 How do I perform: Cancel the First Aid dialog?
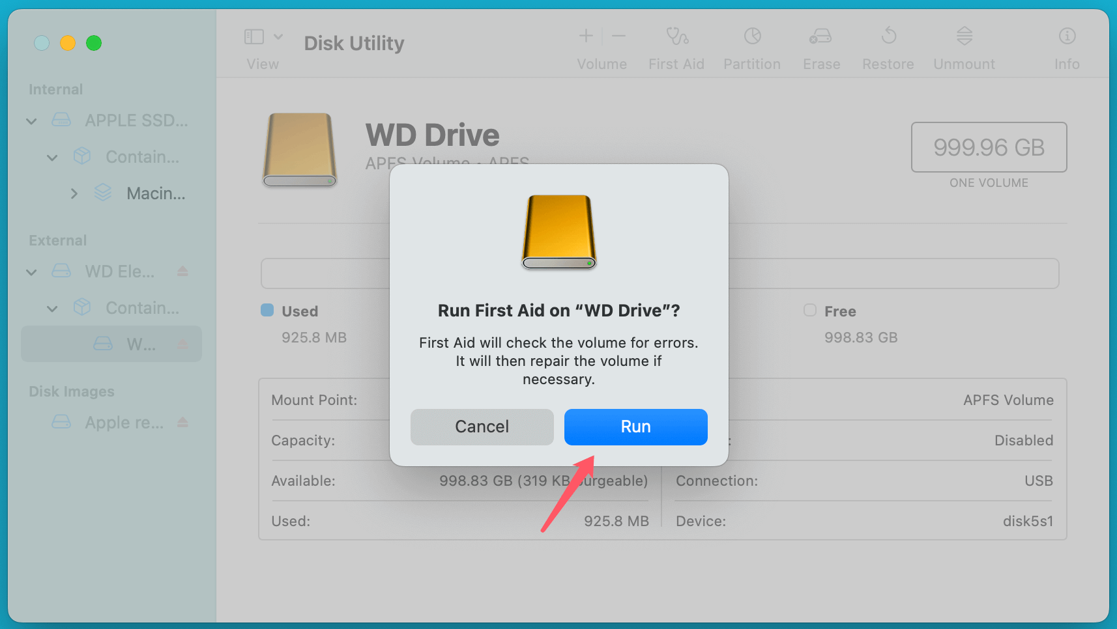pyautogui.click(x=482, y=426)
